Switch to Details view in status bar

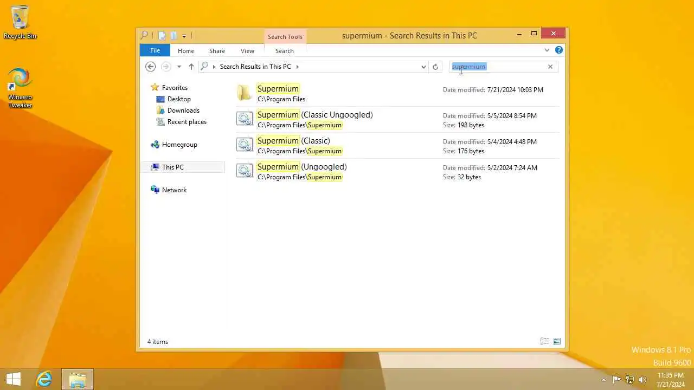coord(545,341)
